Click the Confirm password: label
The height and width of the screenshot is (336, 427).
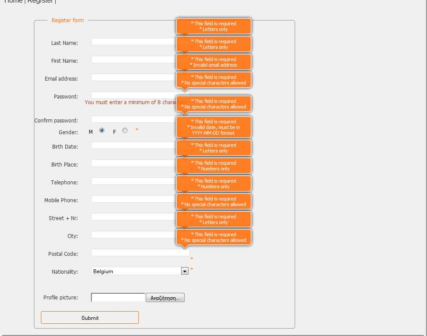56,120
